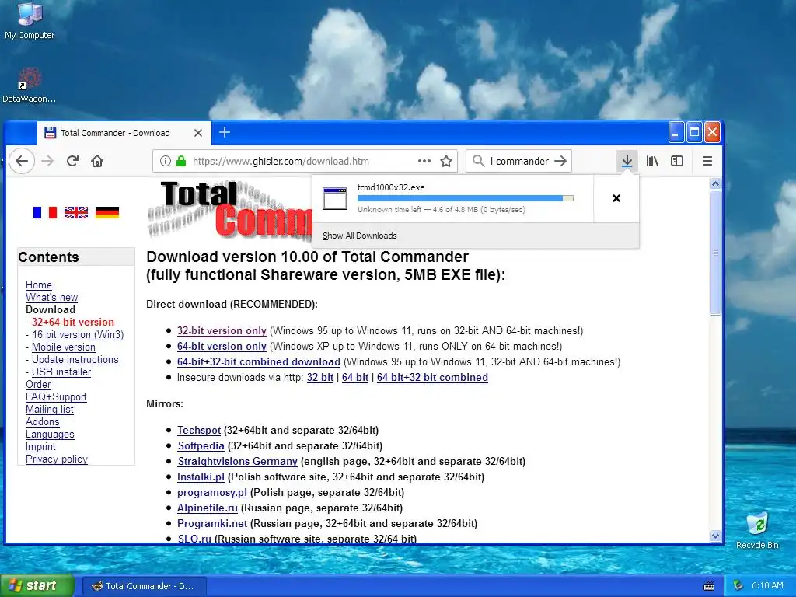Choose the German flag language
Screen dimensions: 796x597
tap(107, 213)
